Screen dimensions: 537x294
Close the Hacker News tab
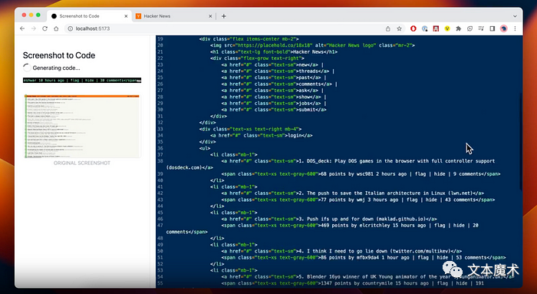click(210, 16)
